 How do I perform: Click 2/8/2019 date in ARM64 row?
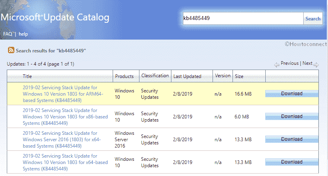pyautogui.click(x=183, y=94)
